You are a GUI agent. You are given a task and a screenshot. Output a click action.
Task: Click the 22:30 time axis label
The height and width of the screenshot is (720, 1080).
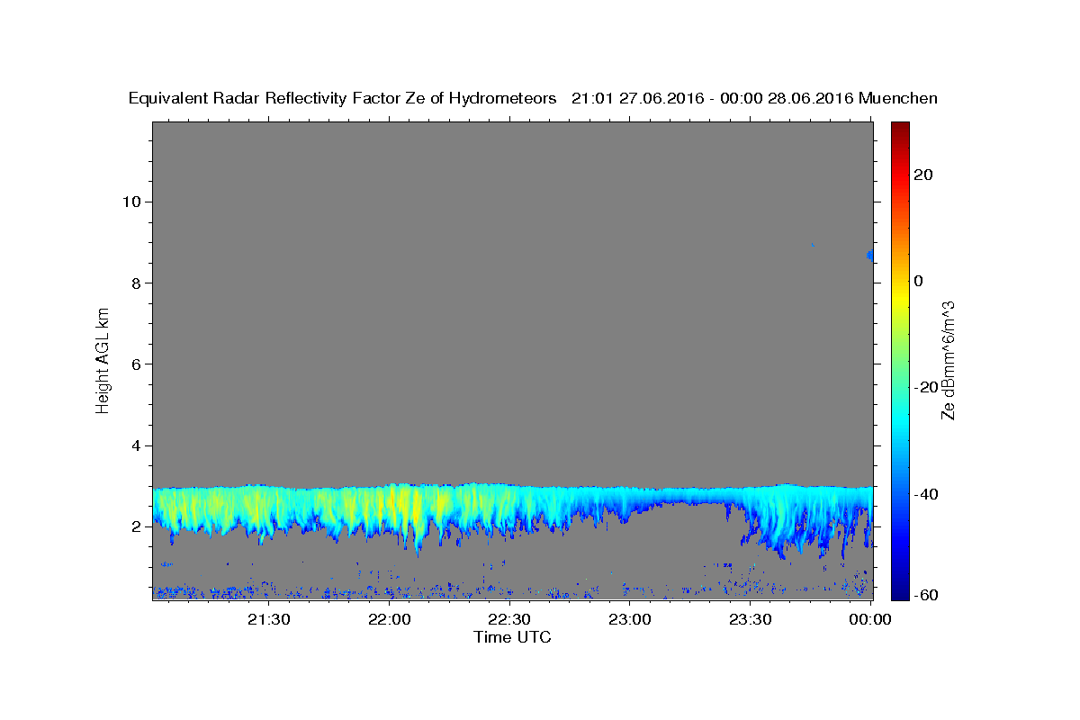509,619
